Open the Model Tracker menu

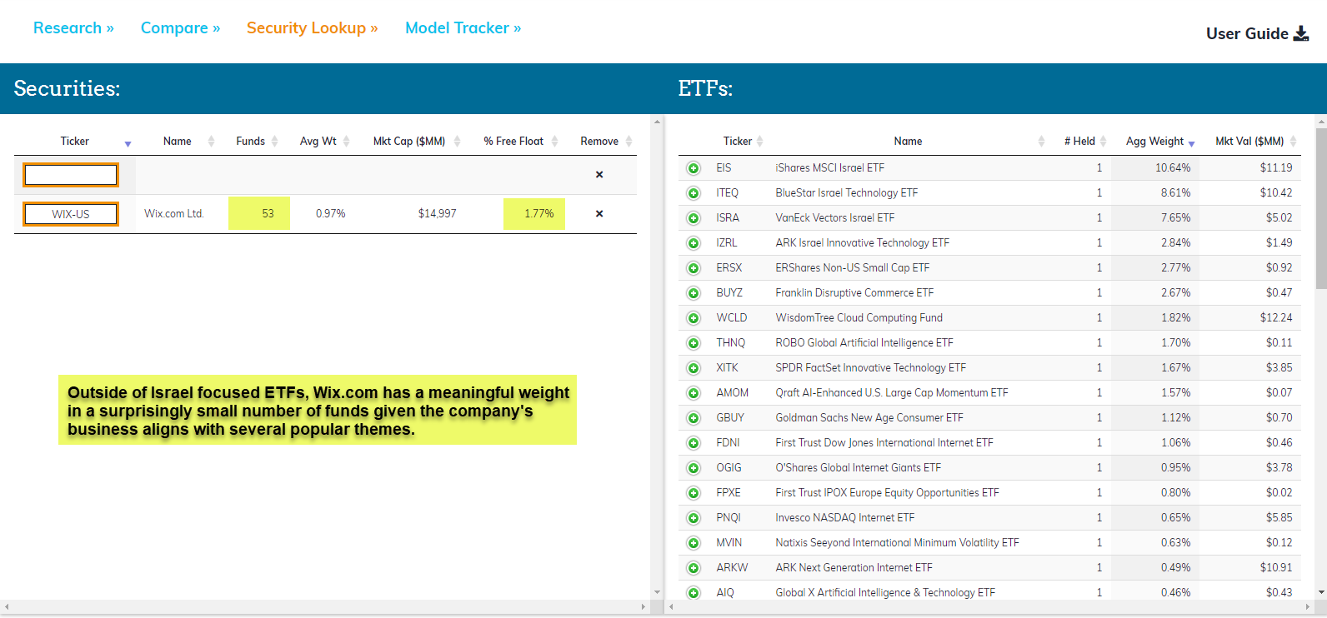pyautogui.click(x=463, y=27)
